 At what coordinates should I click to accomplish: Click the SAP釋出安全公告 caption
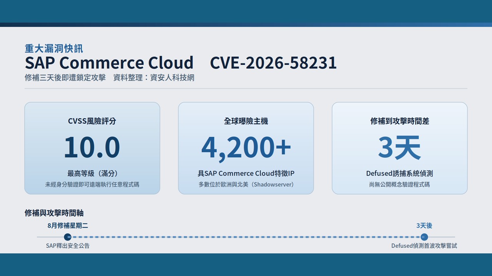click(68, 246)
